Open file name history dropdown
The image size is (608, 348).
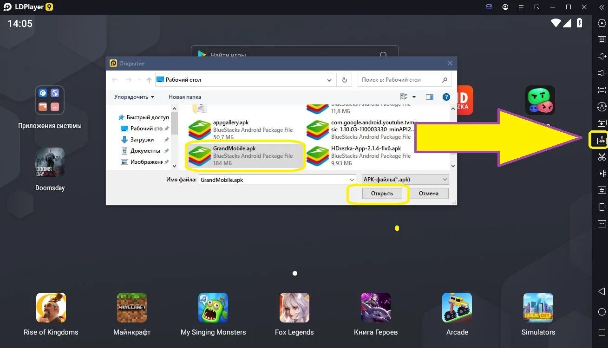(352, 180)
